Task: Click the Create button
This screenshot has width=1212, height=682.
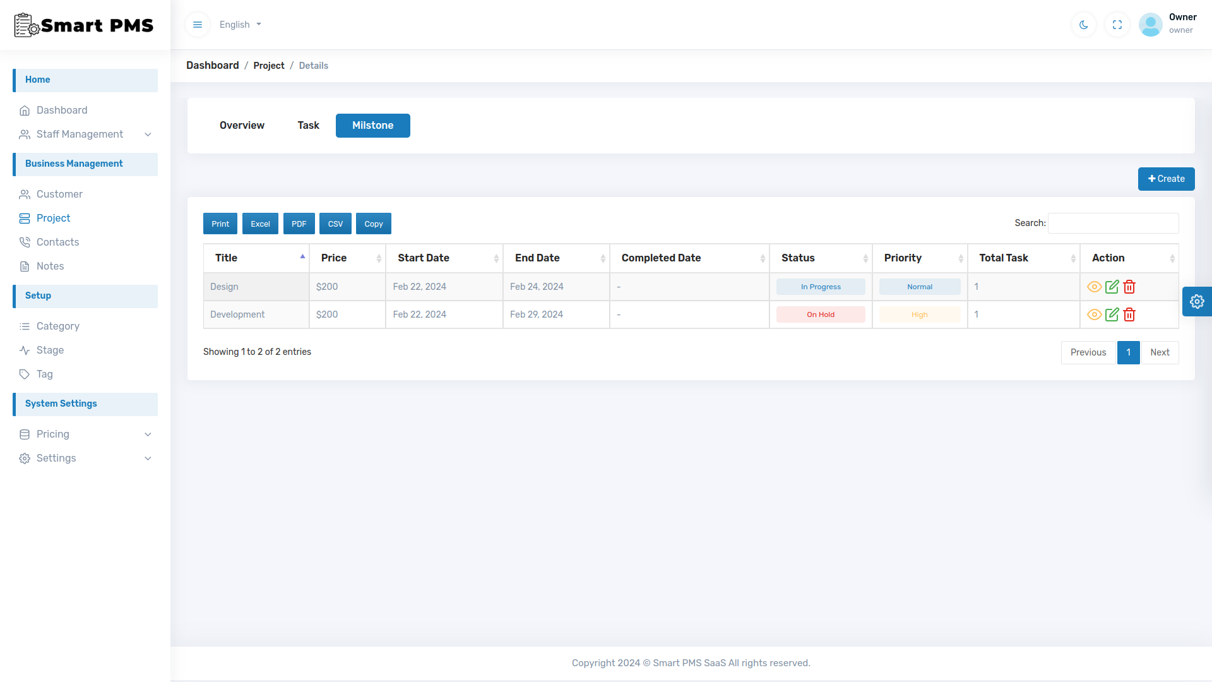Action: (1166, 179)
